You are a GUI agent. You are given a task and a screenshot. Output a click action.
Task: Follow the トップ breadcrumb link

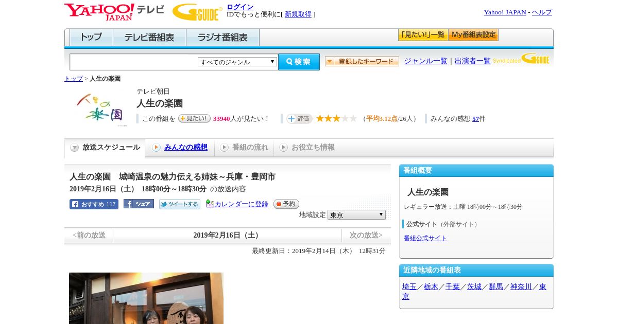[x=74, y=79]
